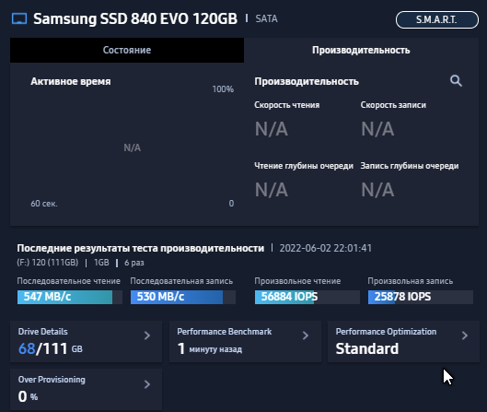Image resolution: width=487 pixels, height=412 pixels.
Task: Click the 6 раз test count text
Action: click(134, 263)
